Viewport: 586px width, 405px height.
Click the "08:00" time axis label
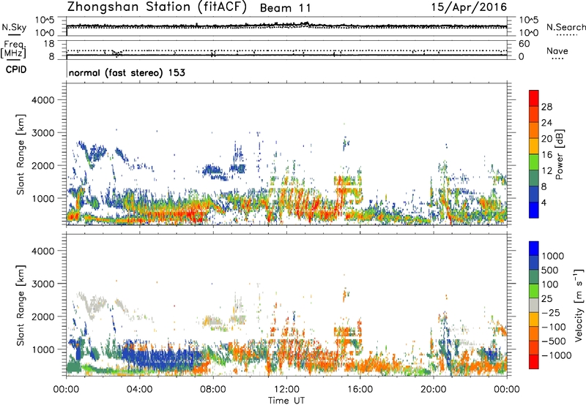(x=213, y=390)
